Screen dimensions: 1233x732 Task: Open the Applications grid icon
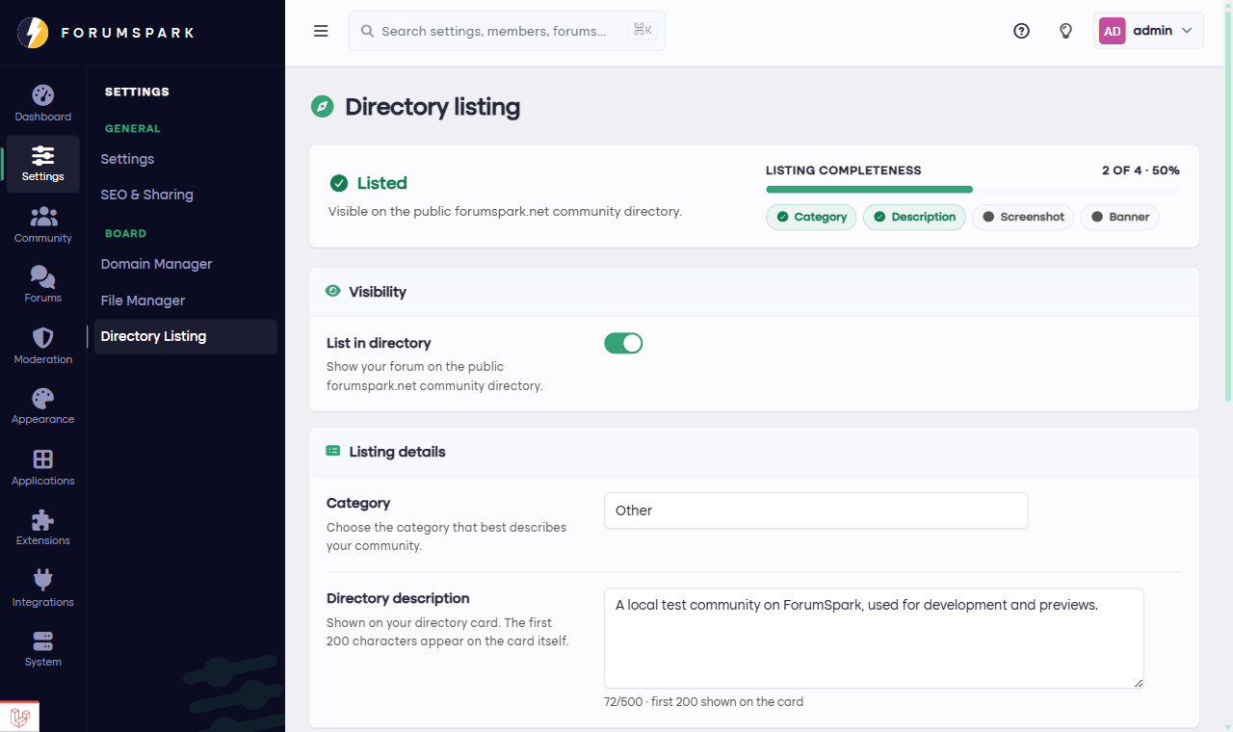(42, 459)
